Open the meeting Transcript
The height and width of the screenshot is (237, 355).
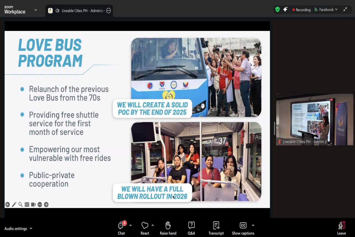[x=216, y=228]
